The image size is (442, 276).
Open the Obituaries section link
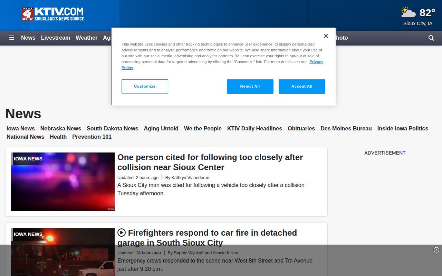coord(301,128)
